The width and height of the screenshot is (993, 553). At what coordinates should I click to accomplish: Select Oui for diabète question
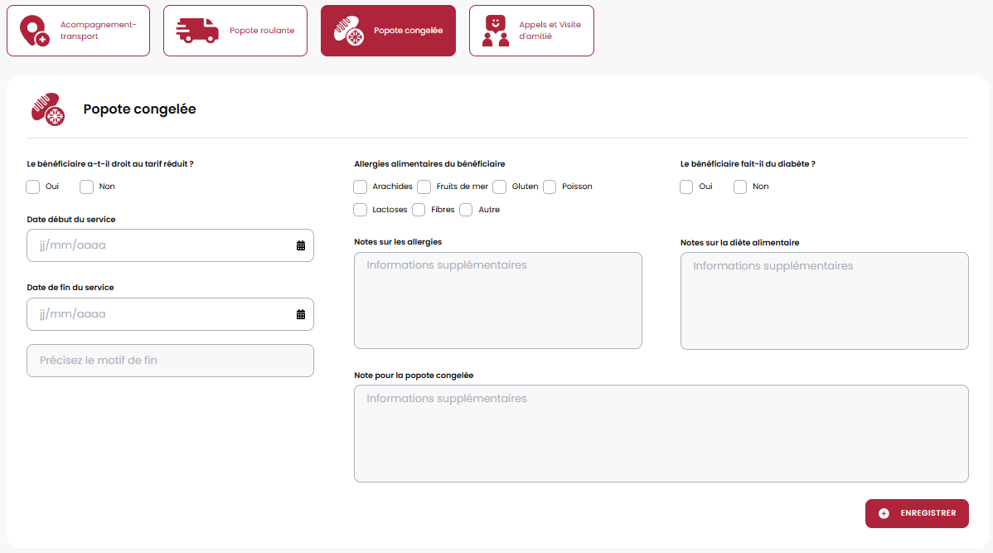click(x=686, y=187)
